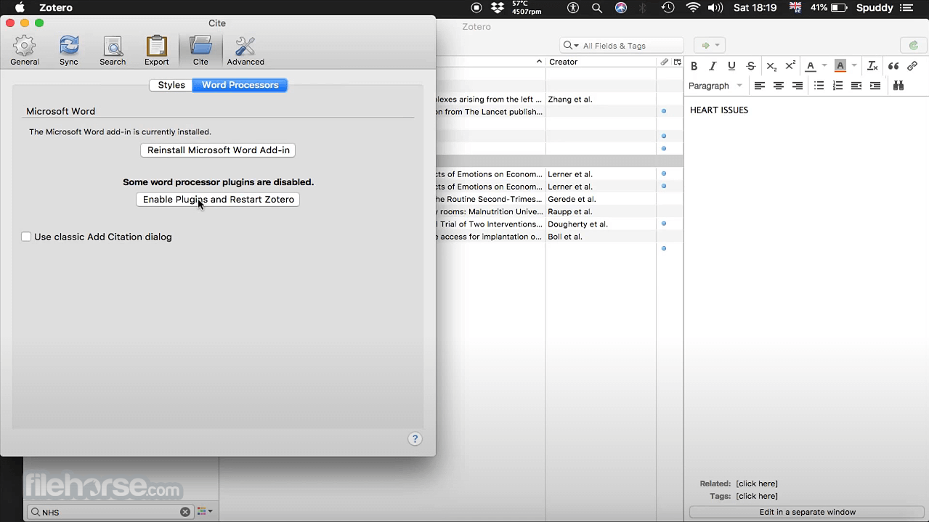The height and width of the screenshot is (522, 929).
Task: Toggle underline in the note editor
Action: [x=731, y=66]
